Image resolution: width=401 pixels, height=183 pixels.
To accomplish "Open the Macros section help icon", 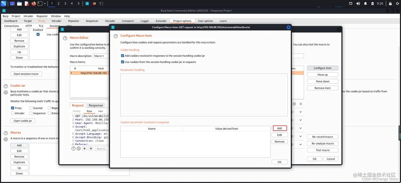I will (6, 133).
